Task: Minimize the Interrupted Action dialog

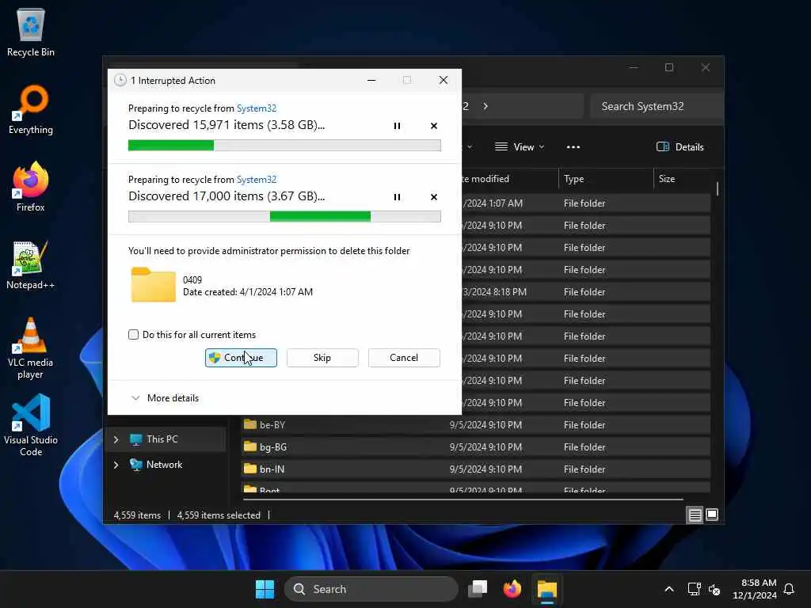Action: 371,80
